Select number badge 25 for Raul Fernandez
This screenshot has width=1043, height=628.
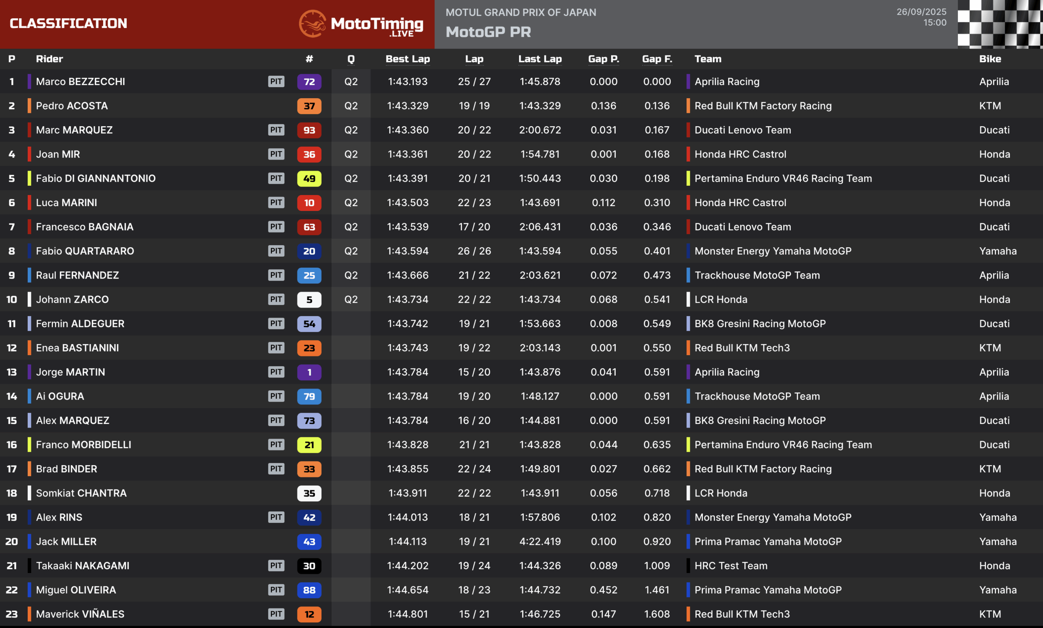tap(309, 275)
